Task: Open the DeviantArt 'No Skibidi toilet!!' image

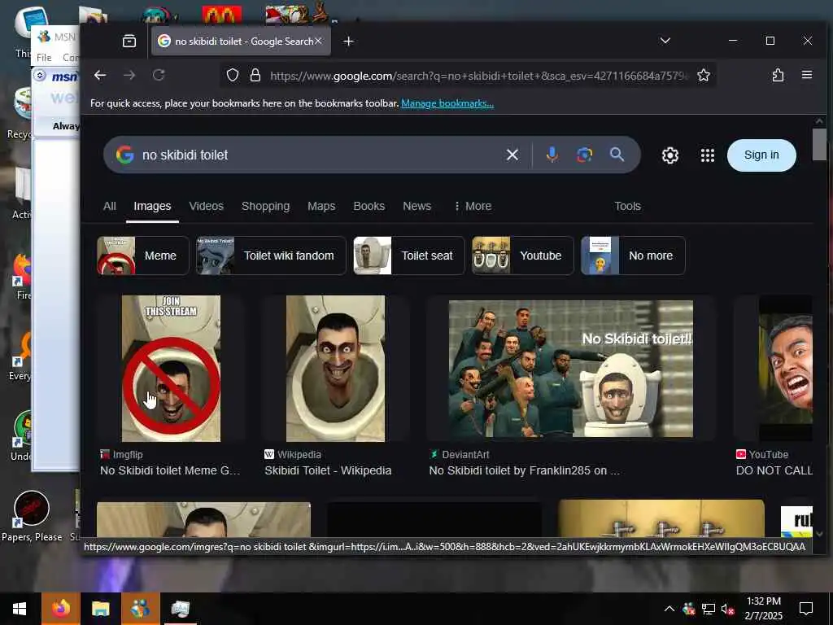Action: click(x=570, y=369)
